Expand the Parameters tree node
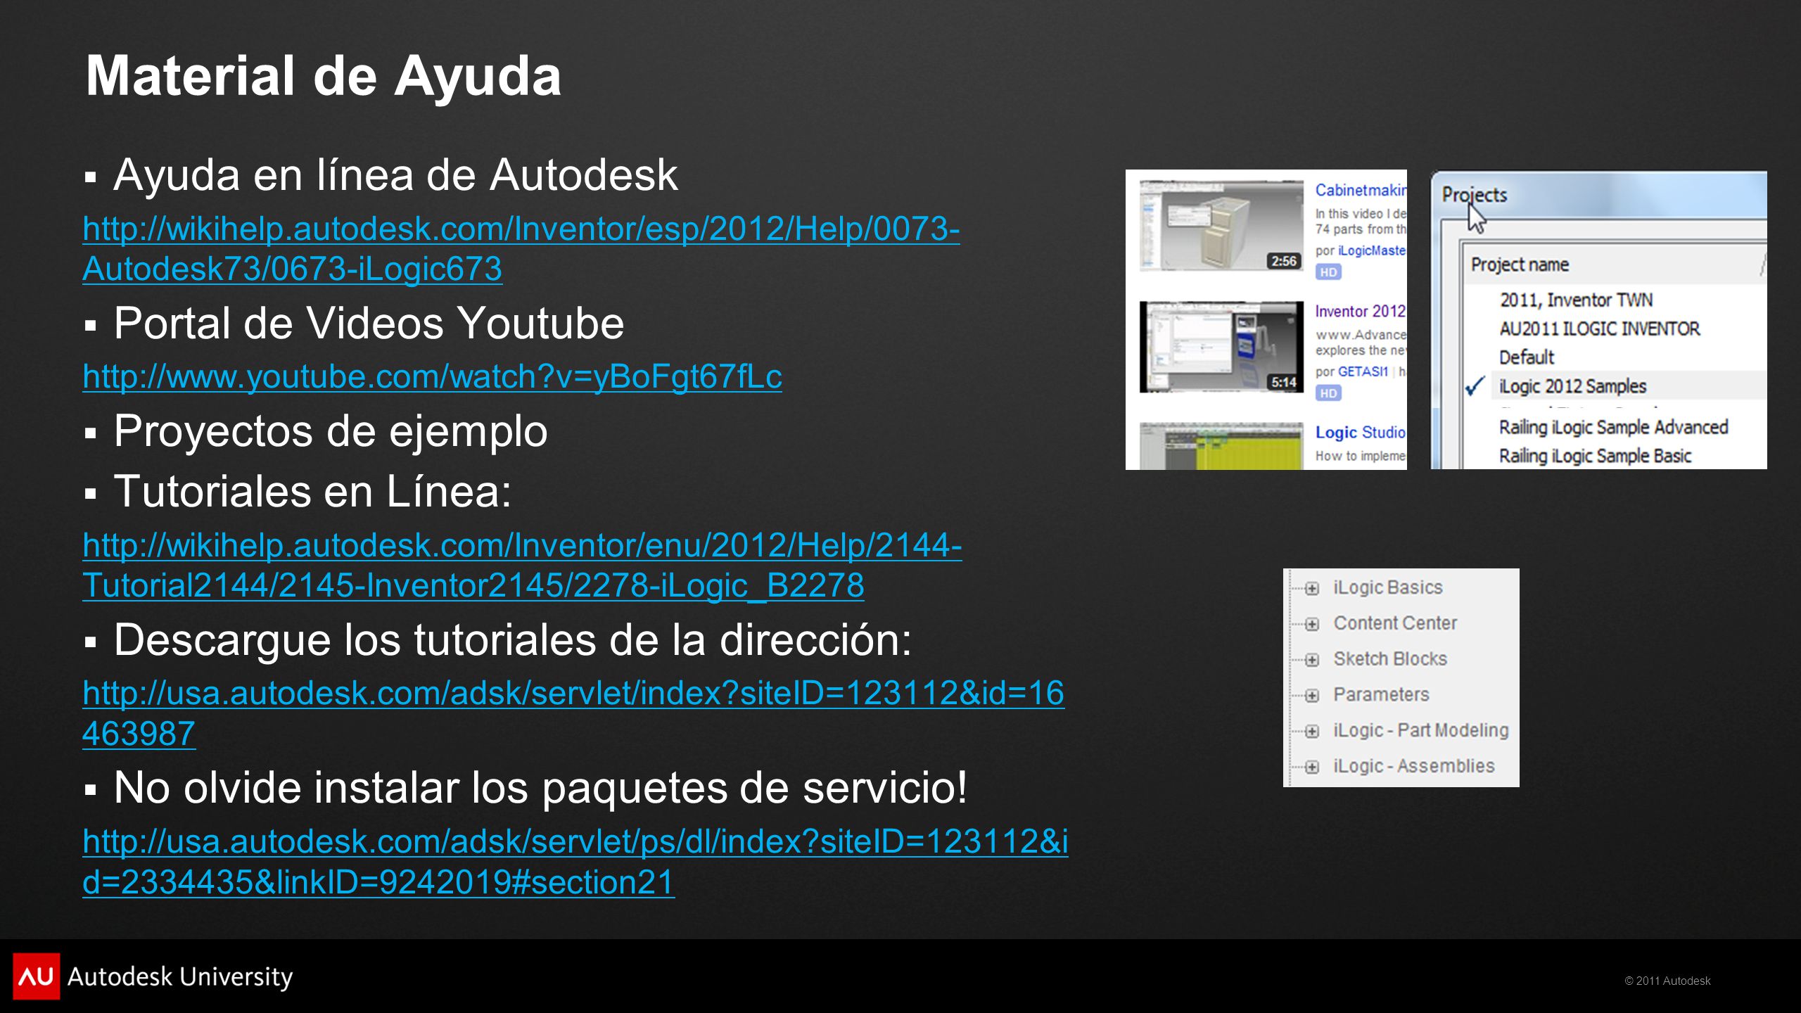Screen dimensions: 1801x1013 pyautogui.click(x=1311, y=696)
